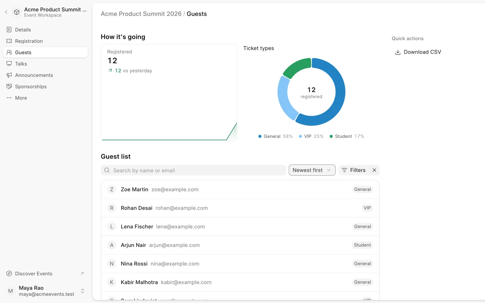This screenshot has width=485, height=303.
Task: Click the Z avatar for Zoe Martin
Action: (112, 189)
